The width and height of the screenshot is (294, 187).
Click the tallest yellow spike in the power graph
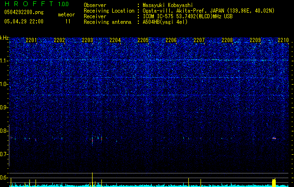tap(92, 180)
